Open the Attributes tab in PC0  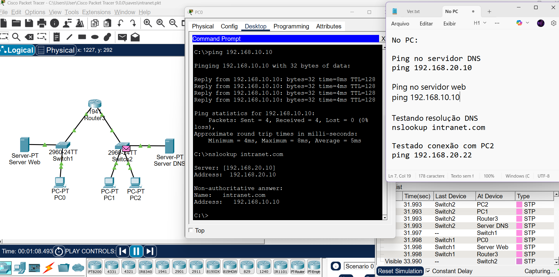329,26
